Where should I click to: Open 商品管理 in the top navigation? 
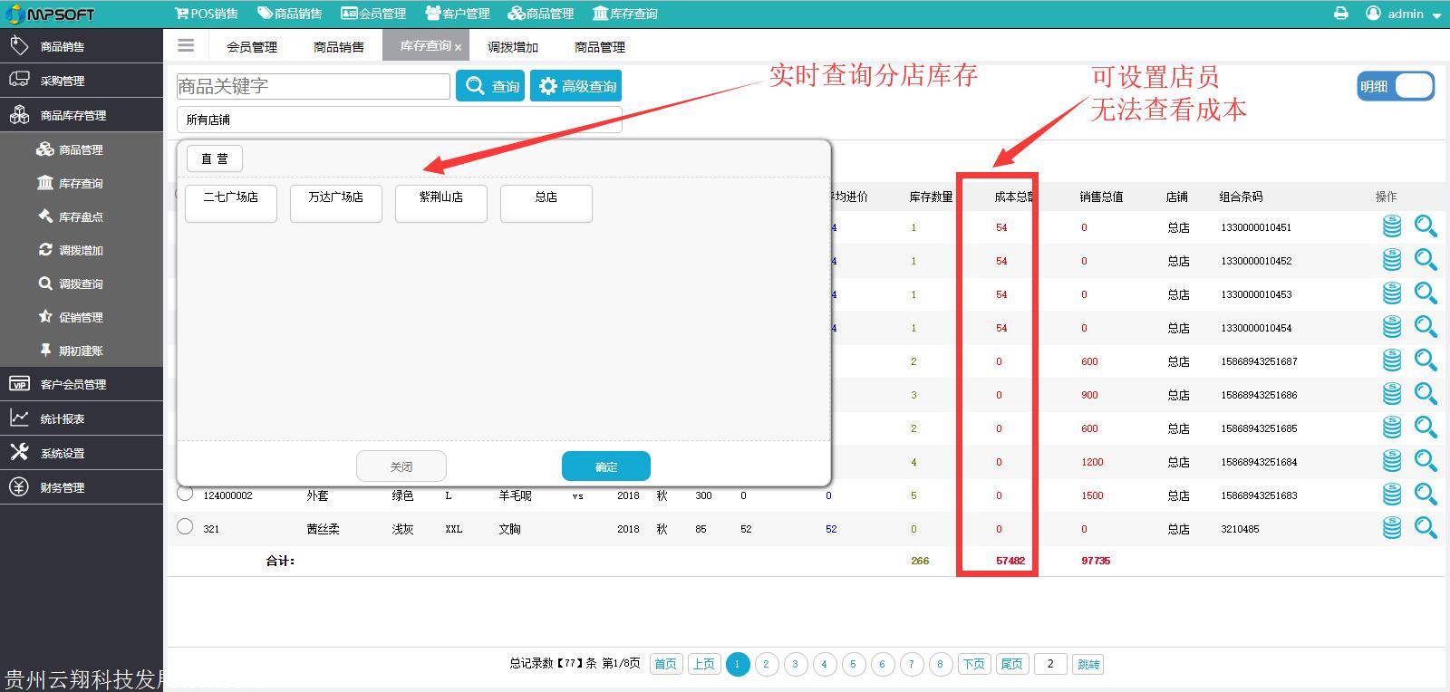click(x=541, y=14)
